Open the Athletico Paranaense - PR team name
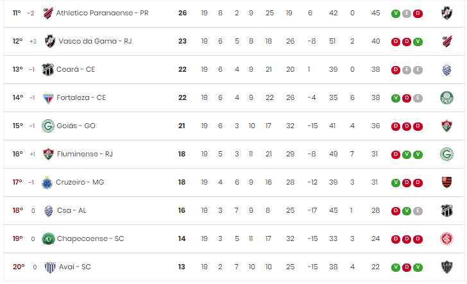This screenshot has width=467, height=284. pos(102,13)
